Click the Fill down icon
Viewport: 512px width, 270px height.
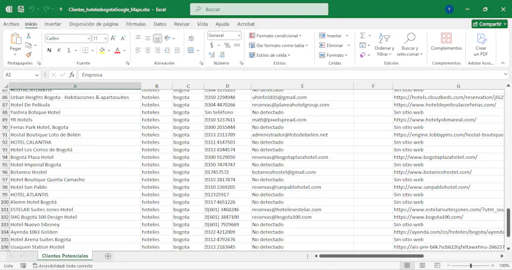pos(362,45)
